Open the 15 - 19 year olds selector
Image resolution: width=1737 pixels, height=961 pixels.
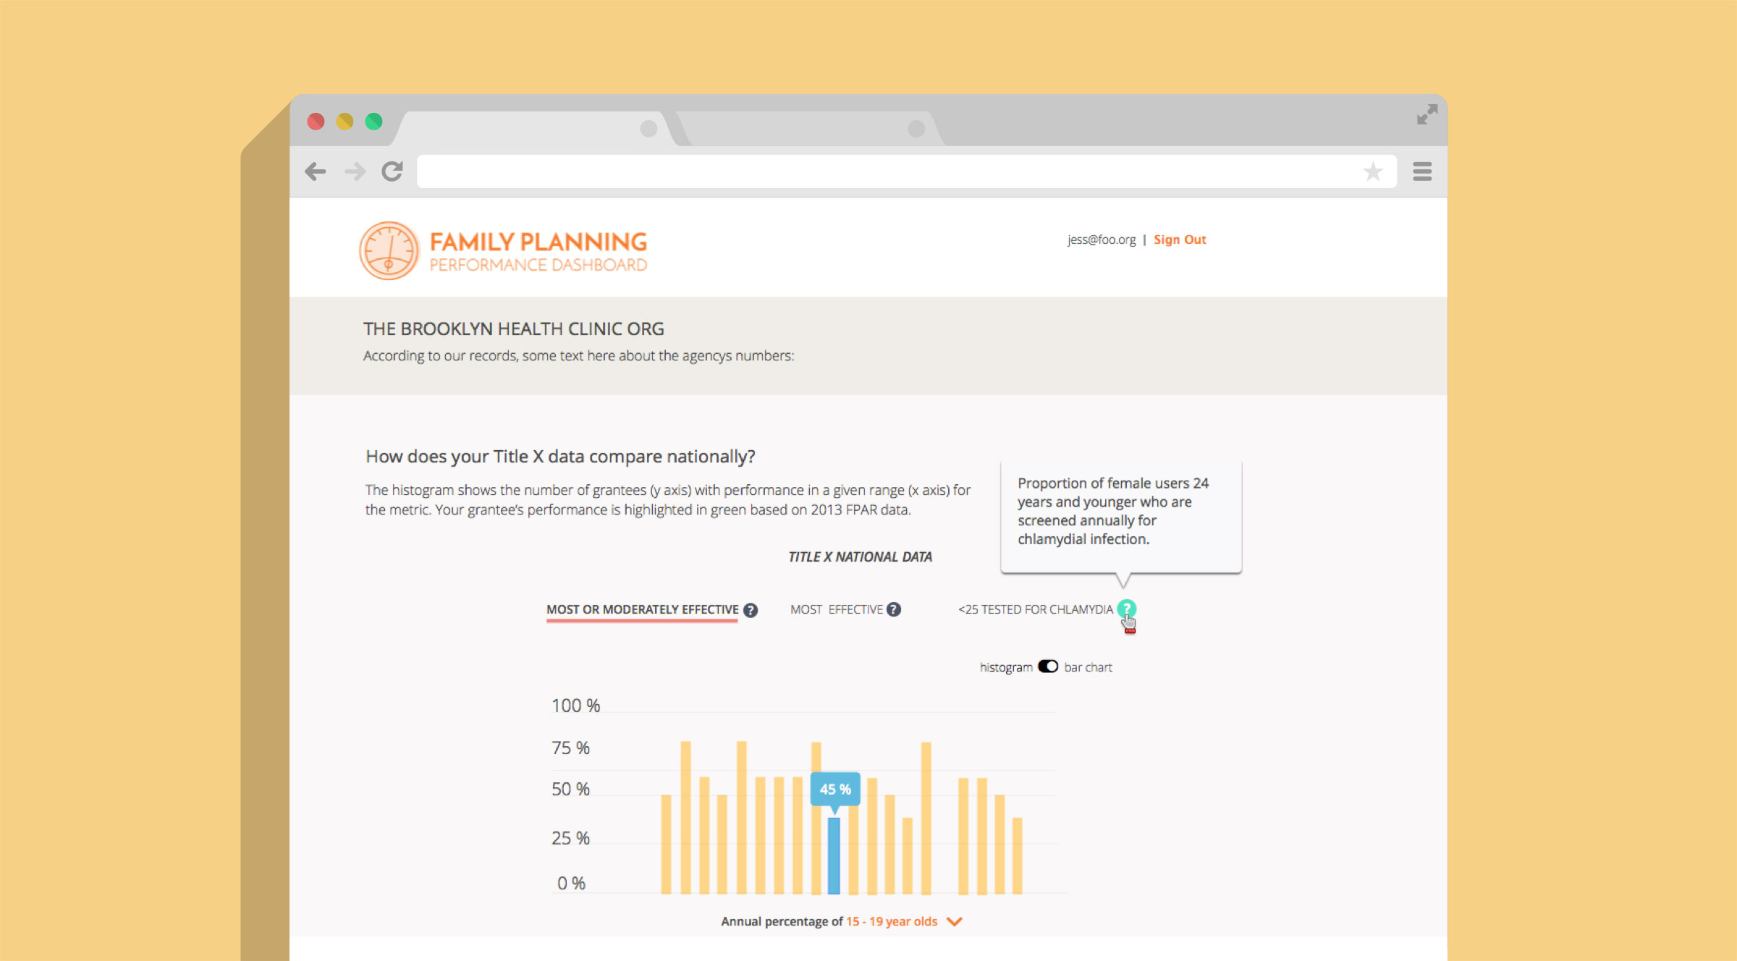[892, 921]
